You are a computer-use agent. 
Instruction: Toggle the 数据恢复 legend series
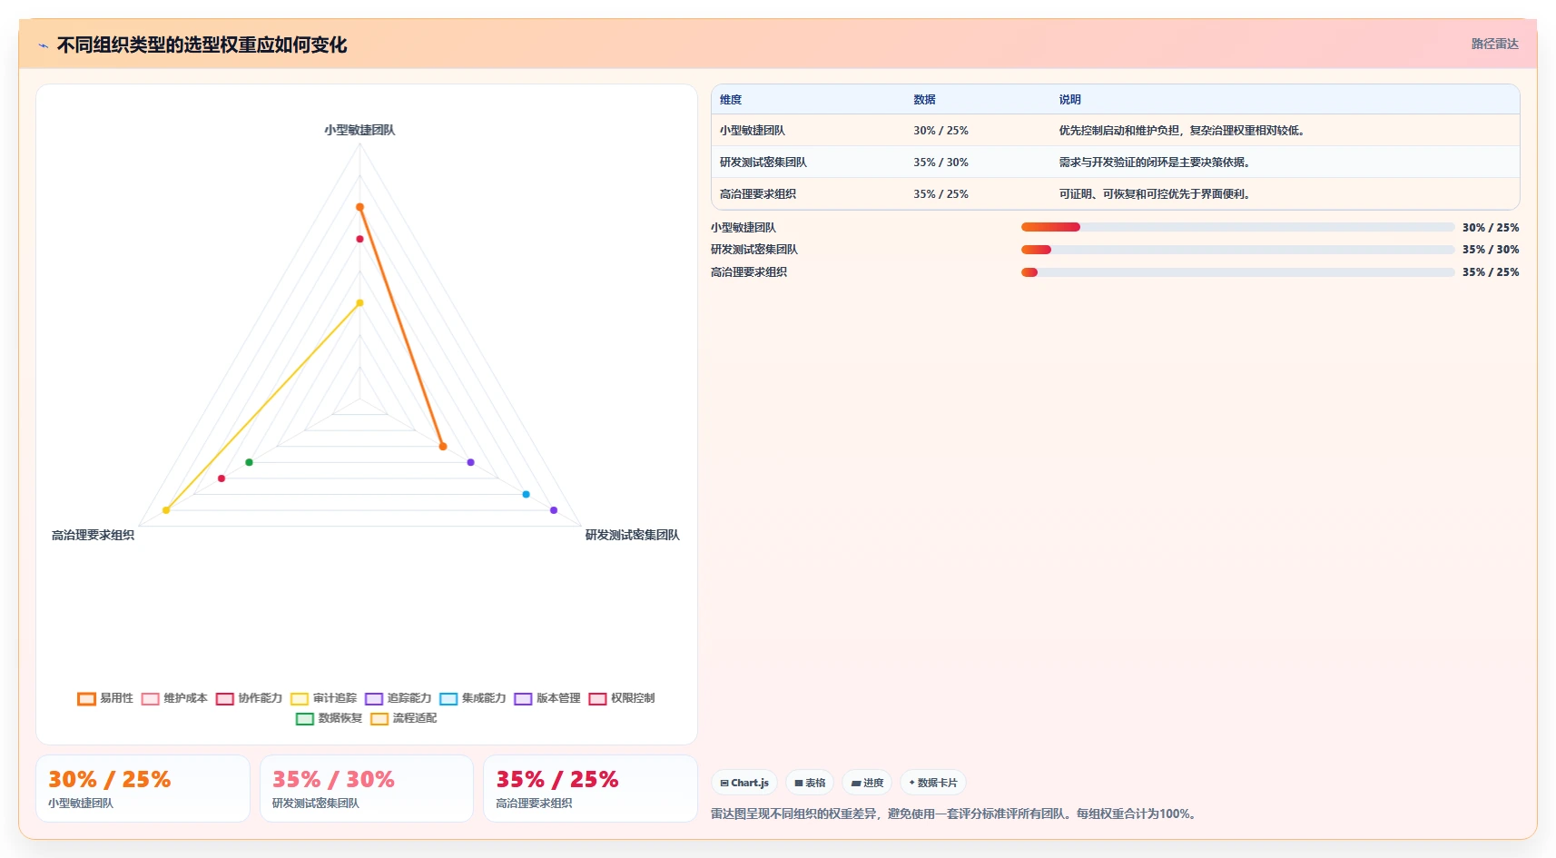pos(329,718)
